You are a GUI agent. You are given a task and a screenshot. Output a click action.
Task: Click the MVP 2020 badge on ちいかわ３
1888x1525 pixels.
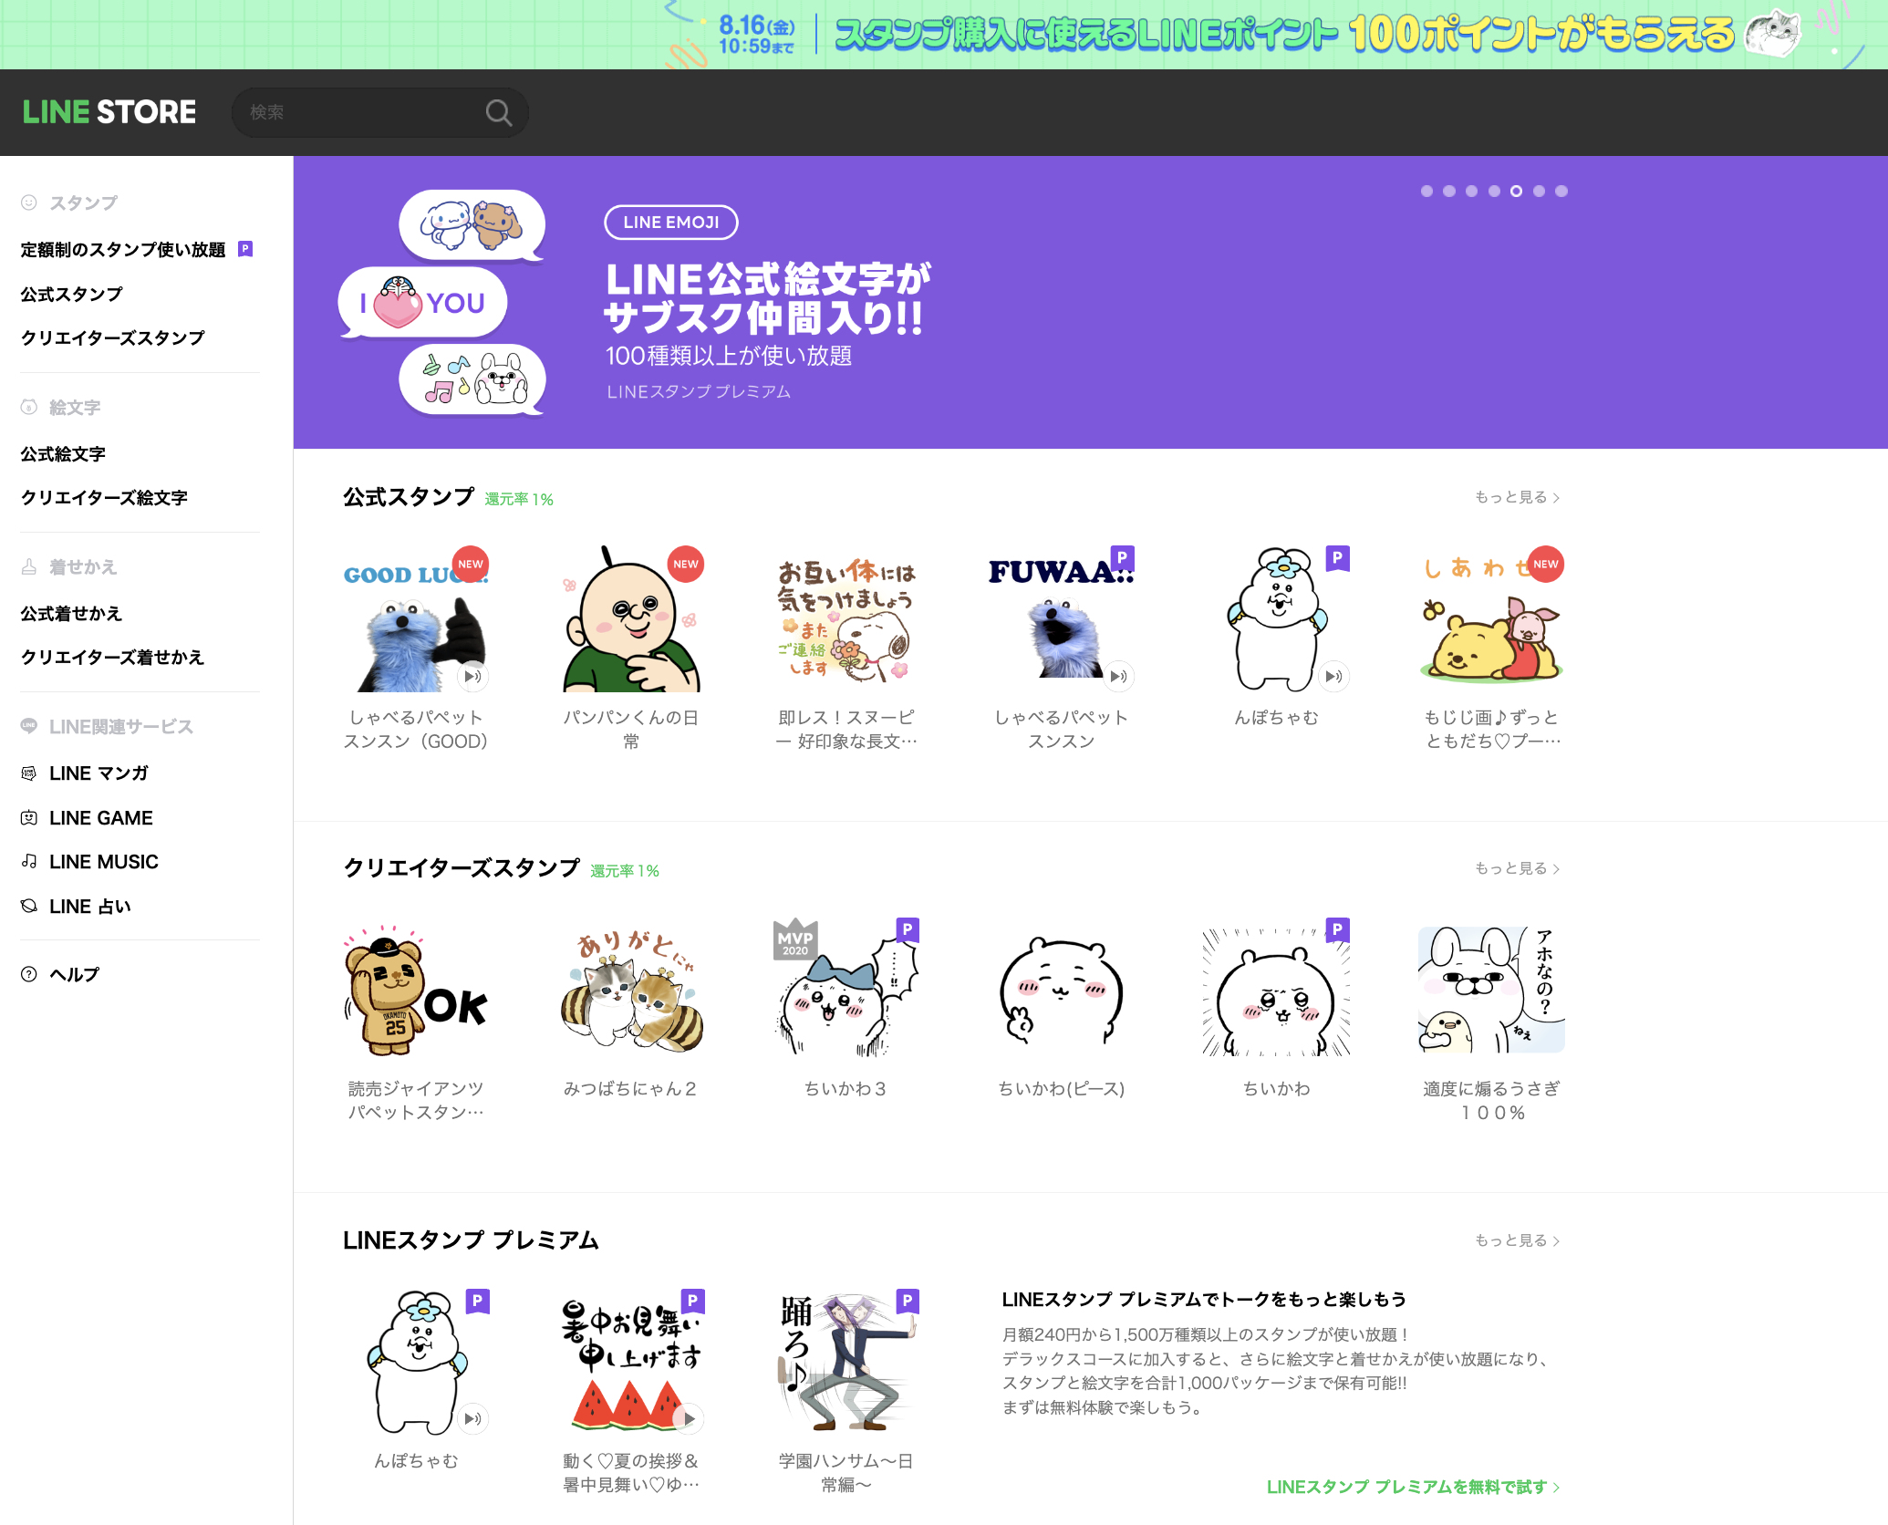795,939
